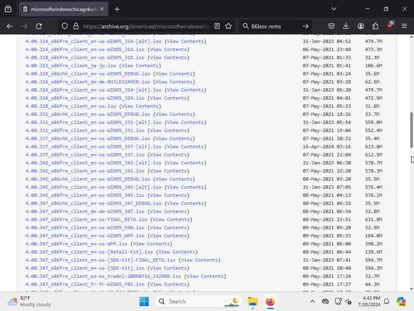Reload the current page

click(39, 26)
